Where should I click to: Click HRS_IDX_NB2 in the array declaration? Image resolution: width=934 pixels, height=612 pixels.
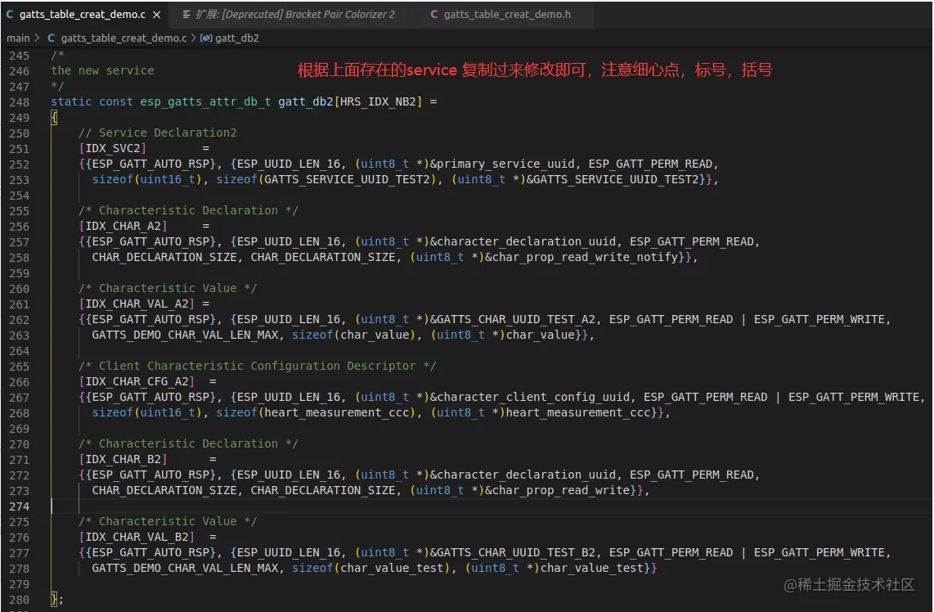point(378,102)
